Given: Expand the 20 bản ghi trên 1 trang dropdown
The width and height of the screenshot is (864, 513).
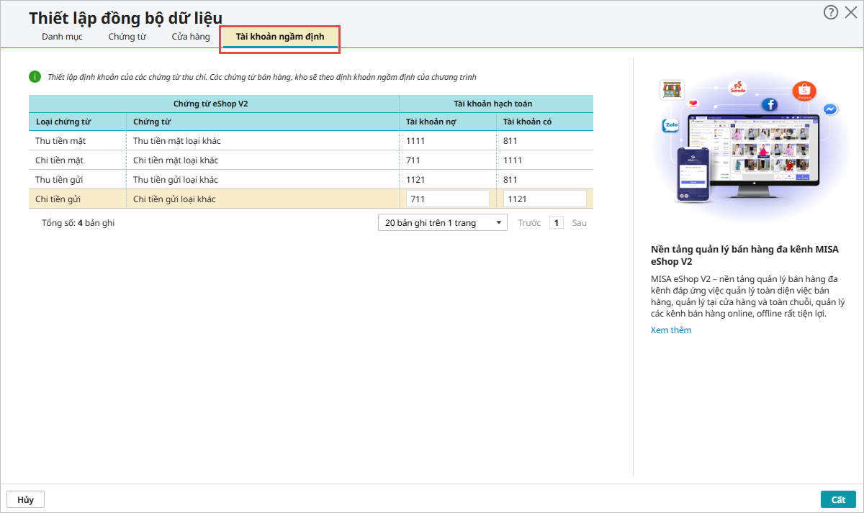Looking at the screenshot, I should (442, 223).
